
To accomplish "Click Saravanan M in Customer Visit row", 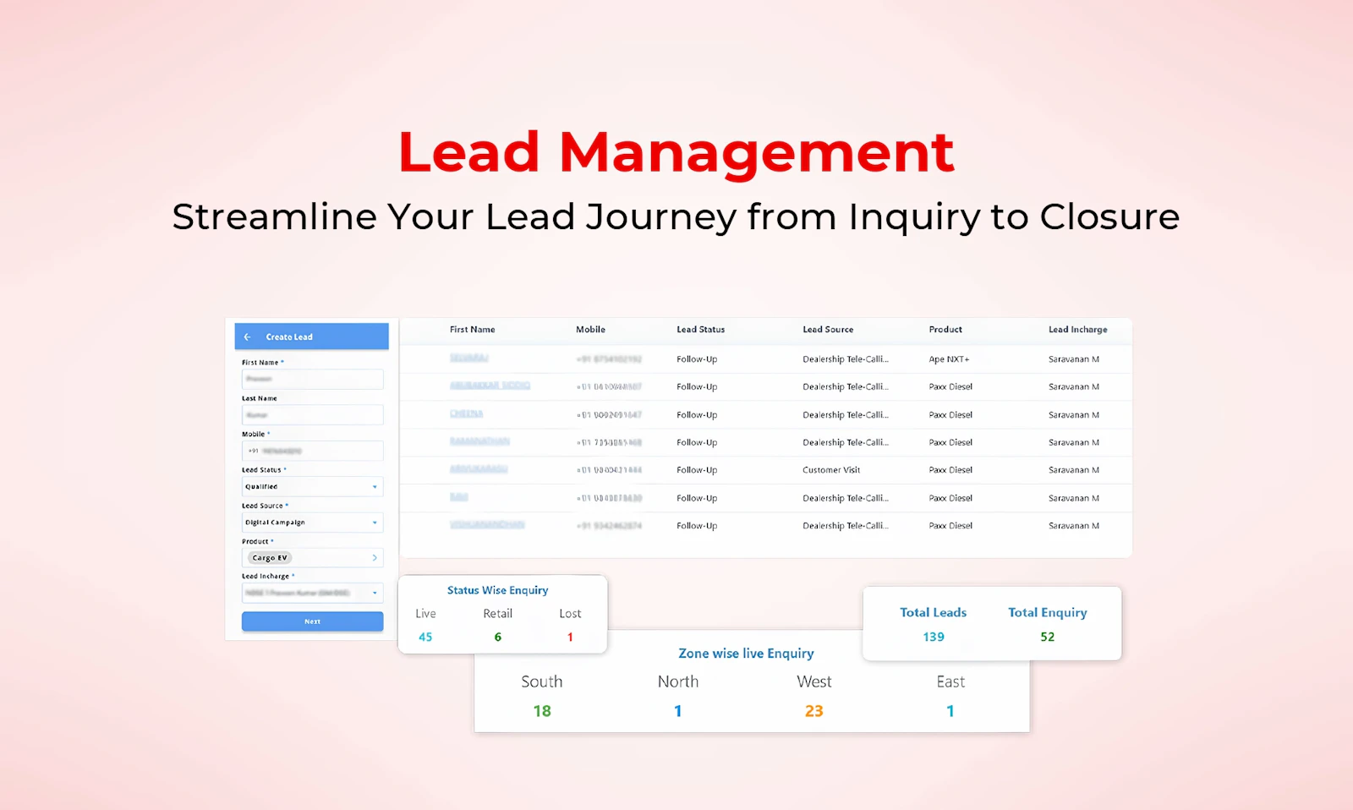I will tap(1074, 470).
